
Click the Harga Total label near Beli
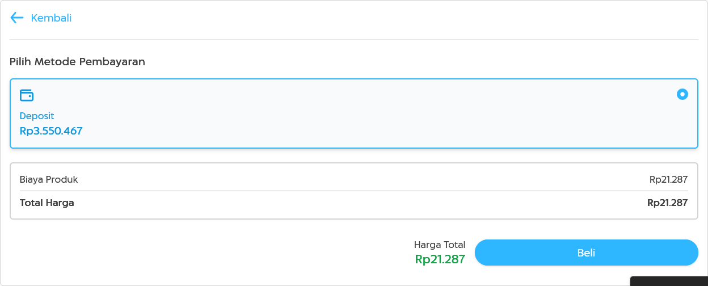[439, 245]
